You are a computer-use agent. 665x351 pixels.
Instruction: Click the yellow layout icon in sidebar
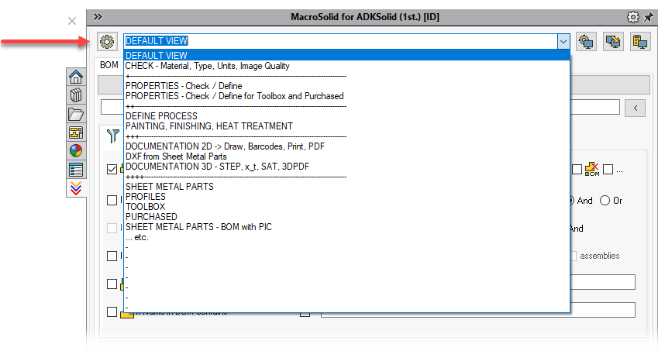[x=76, y=132]
